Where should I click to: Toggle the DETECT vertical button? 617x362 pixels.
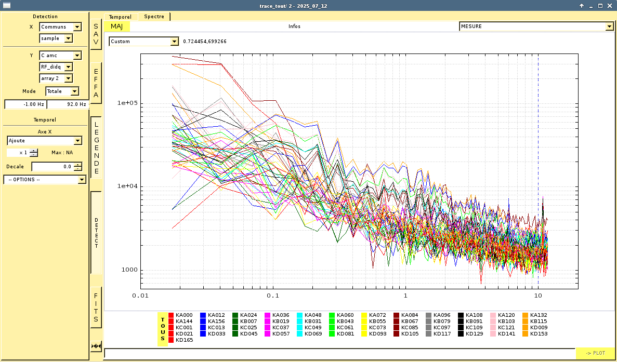[96, 233]
